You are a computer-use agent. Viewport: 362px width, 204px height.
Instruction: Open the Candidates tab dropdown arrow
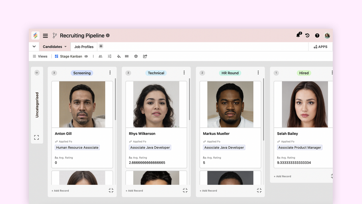click(65, 47)
